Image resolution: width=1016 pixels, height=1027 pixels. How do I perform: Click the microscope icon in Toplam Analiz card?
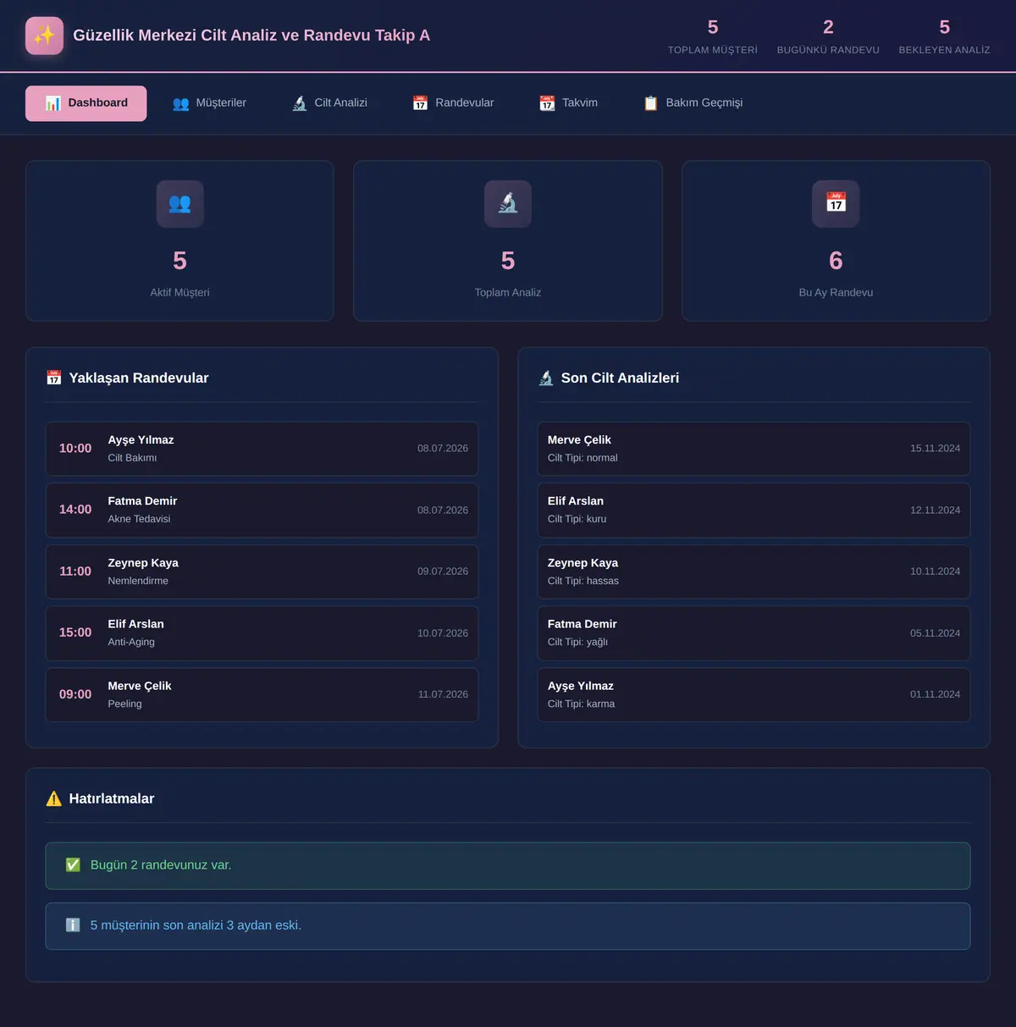tap(508, 203)
